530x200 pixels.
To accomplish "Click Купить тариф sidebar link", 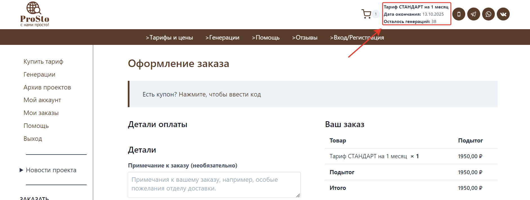I will coord(43,61).
